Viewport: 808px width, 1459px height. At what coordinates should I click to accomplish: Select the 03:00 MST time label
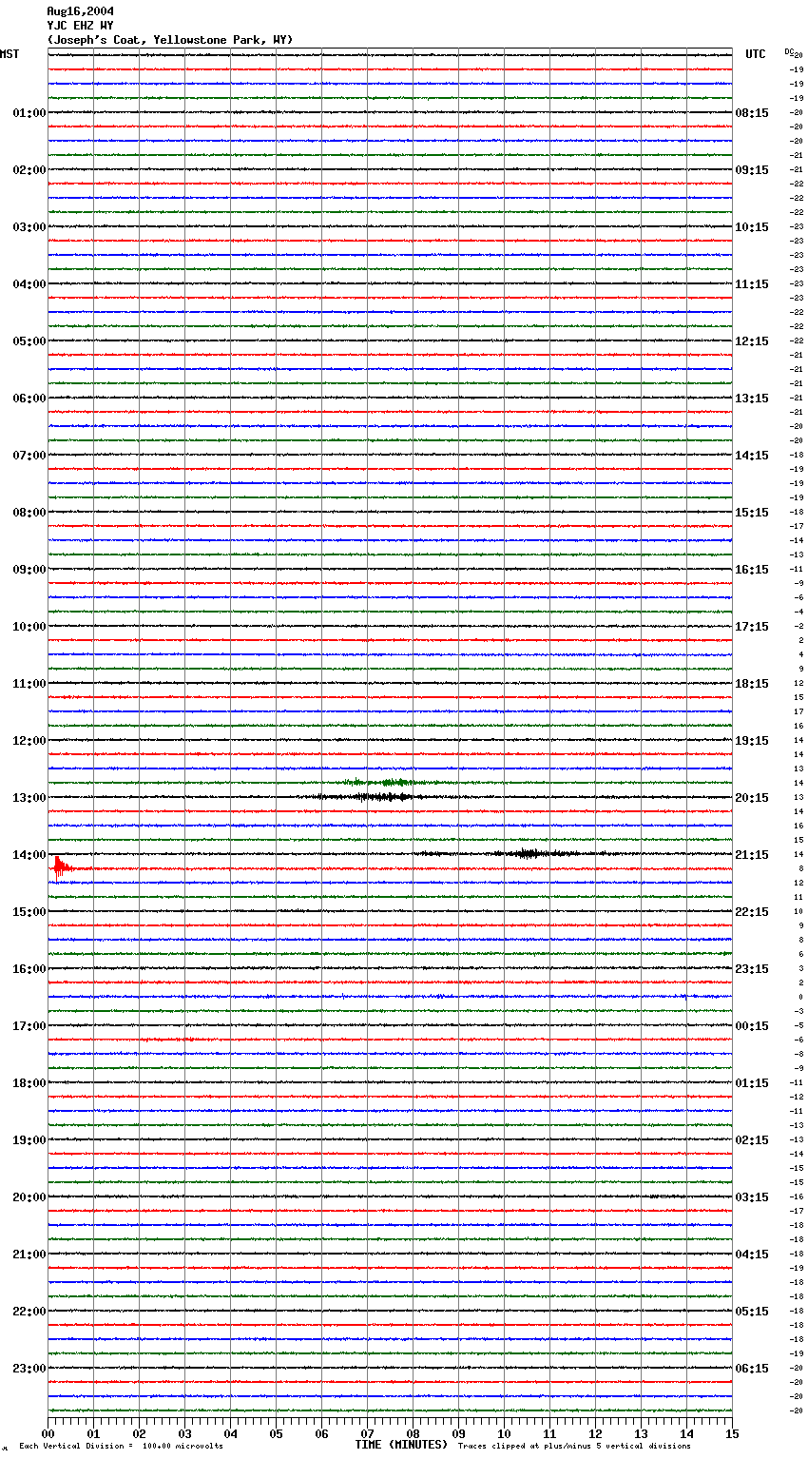[29, 227]
